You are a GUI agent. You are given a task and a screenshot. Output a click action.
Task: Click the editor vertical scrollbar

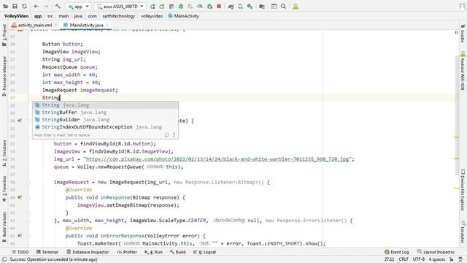click(457, 116)
